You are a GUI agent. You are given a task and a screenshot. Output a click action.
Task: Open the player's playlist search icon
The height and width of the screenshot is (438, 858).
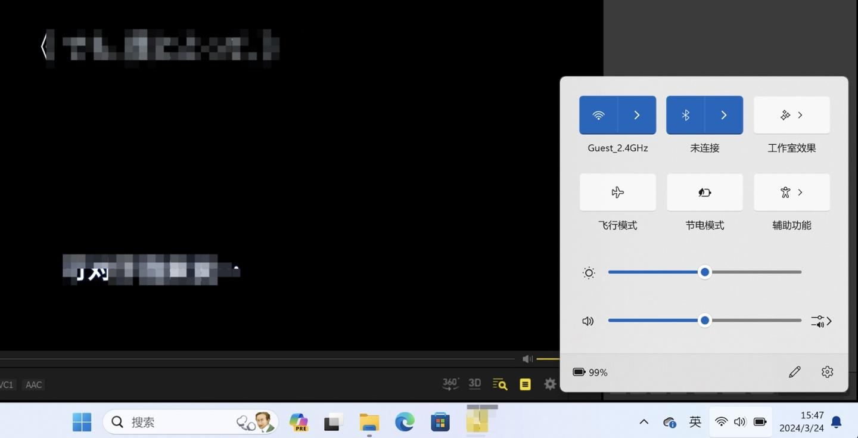[x=500, y=384]
